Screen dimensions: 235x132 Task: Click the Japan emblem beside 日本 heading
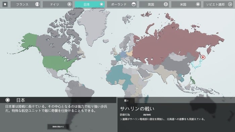coord(8,100)
